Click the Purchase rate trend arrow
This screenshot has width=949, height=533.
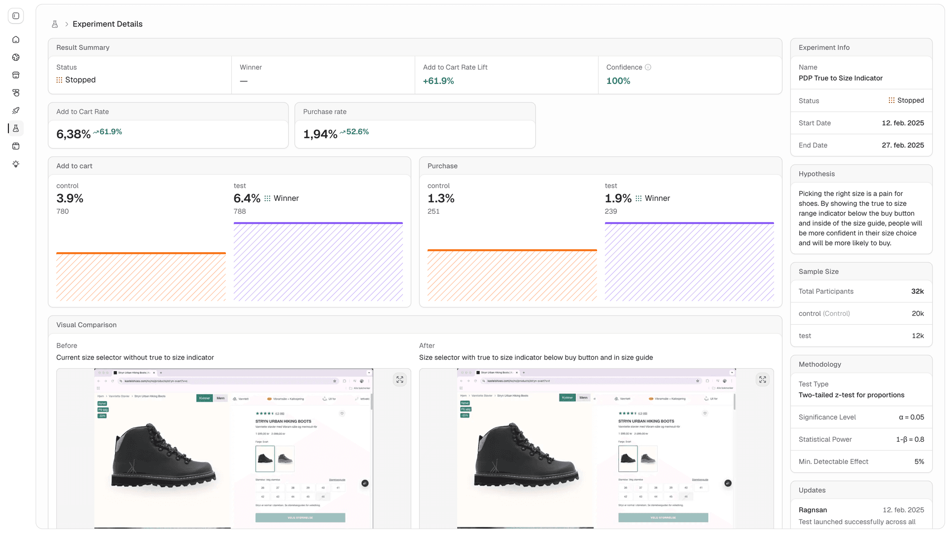pyautogui.click(x=343, y=132)
